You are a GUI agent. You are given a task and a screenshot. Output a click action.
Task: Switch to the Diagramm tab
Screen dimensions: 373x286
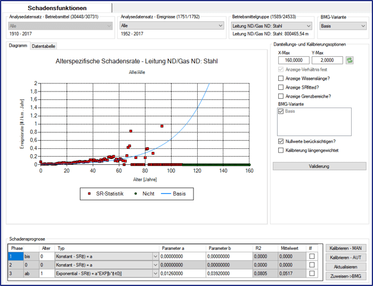[18, 45]
